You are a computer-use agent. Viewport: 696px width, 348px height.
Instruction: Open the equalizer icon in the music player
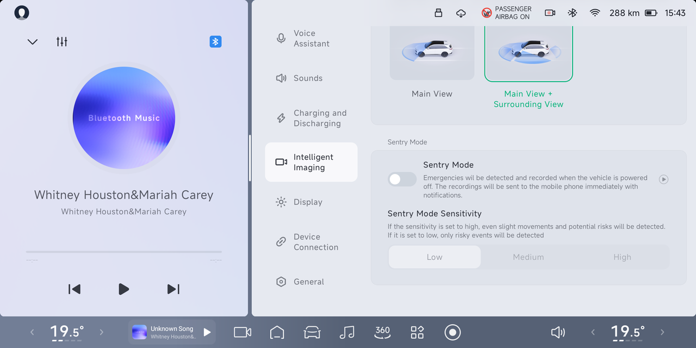[x=61, y=41]
